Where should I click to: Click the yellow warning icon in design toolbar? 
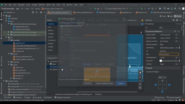[142, 20]
